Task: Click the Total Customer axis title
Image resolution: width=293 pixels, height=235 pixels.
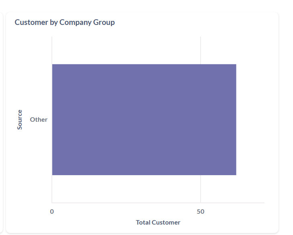Action: point(158,222)
